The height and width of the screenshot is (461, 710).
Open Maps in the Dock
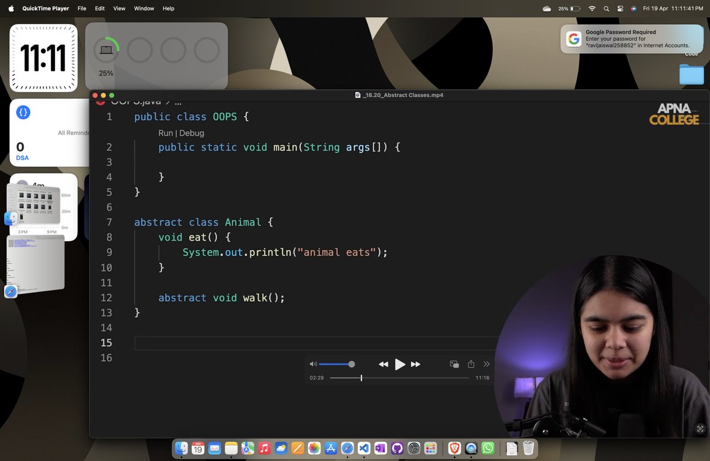248,448
